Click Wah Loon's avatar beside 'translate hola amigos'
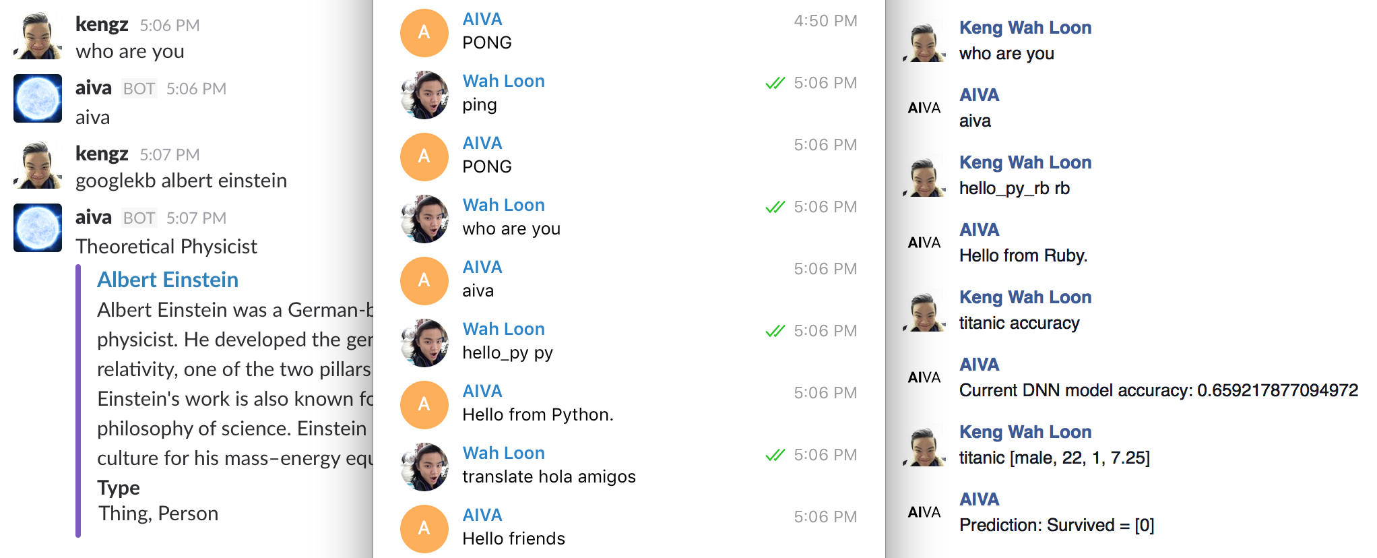 tap(424, 466)
